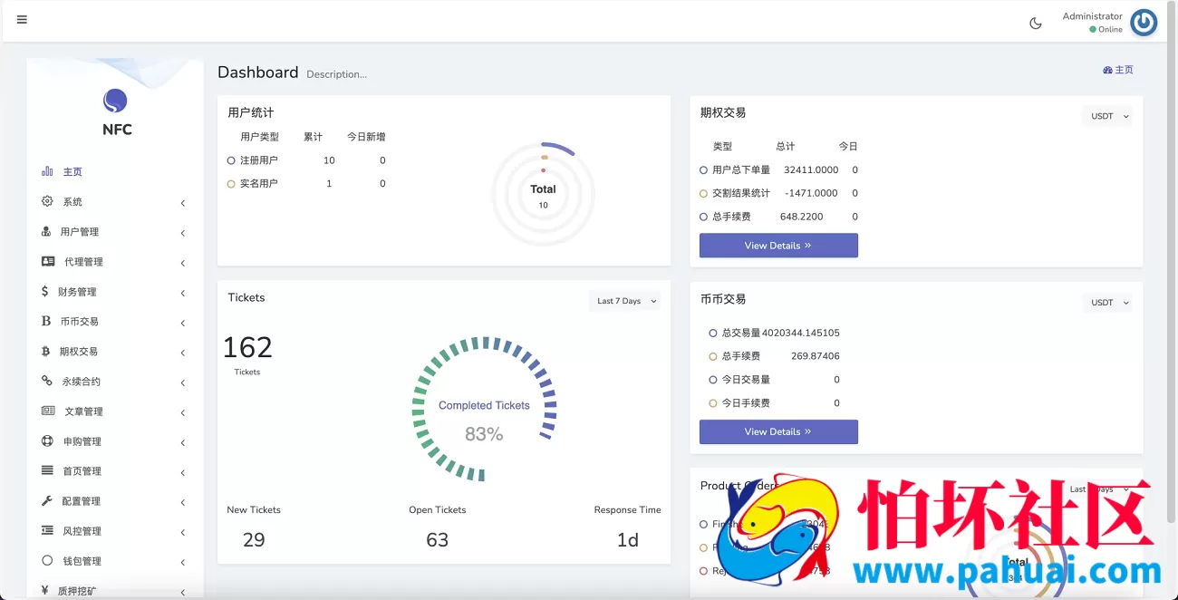1178x600 pixels.
Task: Open the 钱包管理 sidebar link
Action: tap(115, 561)
